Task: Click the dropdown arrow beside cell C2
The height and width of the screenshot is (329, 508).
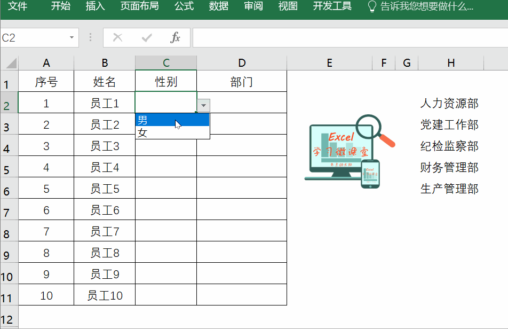Action: click(203, 105)
